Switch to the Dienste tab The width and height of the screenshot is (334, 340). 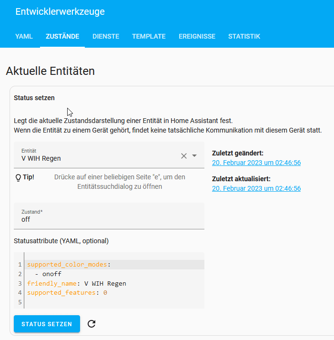[x=106, y=36]
